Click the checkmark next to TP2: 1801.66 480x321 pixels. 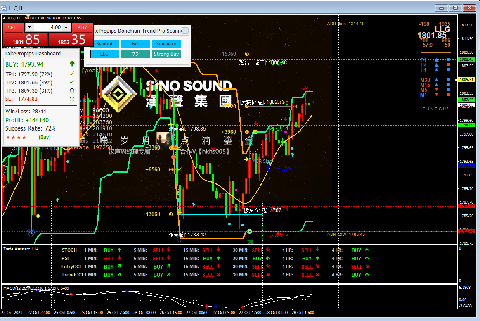(72, 82)
